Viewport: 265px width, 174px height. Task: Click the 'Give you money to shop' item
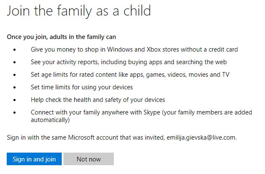click(x=134, y=49)
